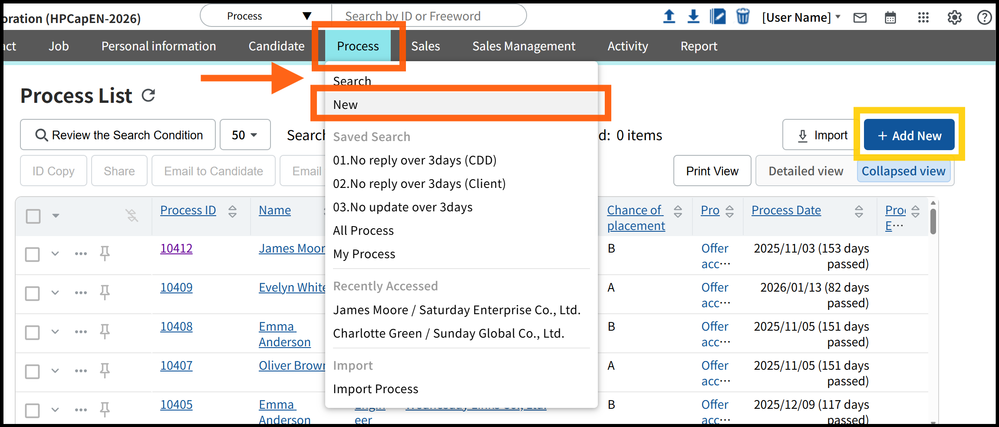Toggle the select-all checkbox in table header
The height and width of the screenshot is (427, 999).
coord(33,216)
